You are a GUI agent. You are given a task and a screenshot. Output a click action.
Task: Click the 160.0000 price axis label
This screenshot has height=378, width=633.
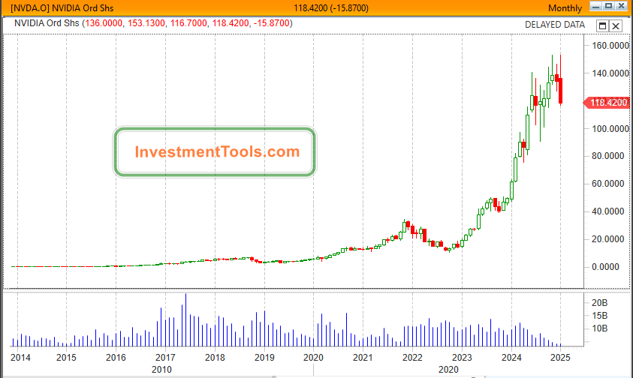(610, 45)
